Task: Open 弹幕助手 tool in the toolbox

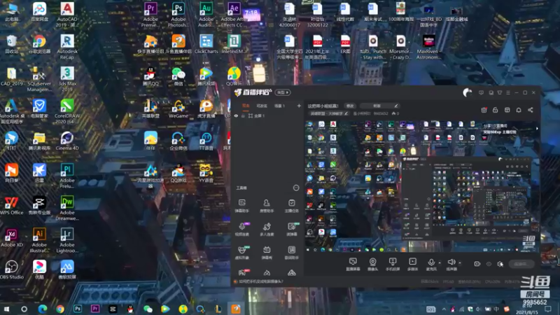Action: tap(241, 206)
